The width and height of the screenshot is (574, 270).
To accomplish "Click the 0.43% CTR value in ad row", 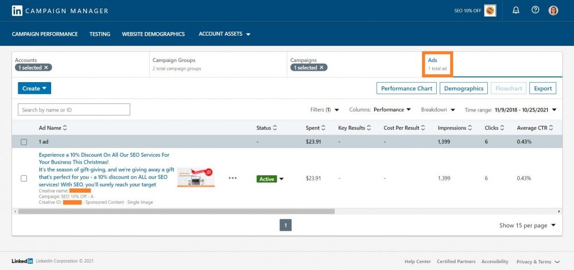I will [x=524, y=179].
